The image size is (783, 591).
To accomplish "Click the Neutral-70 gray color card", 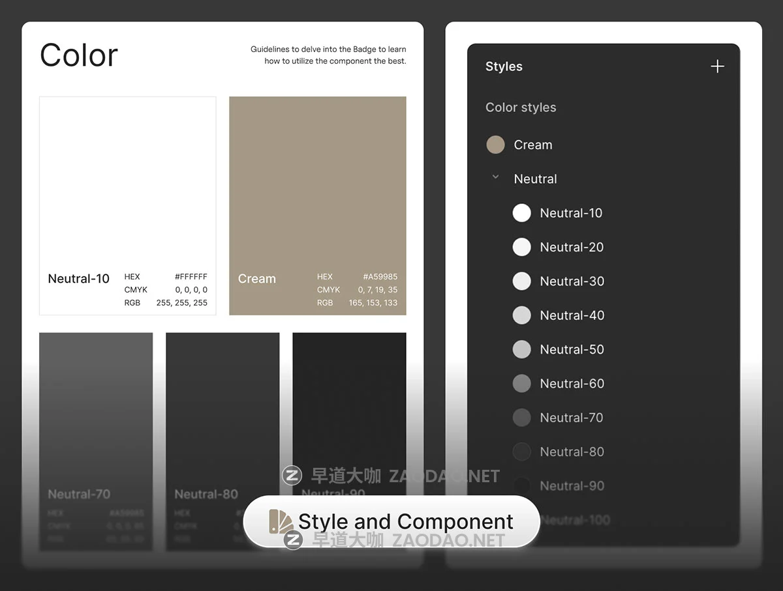I will (96, 417).
